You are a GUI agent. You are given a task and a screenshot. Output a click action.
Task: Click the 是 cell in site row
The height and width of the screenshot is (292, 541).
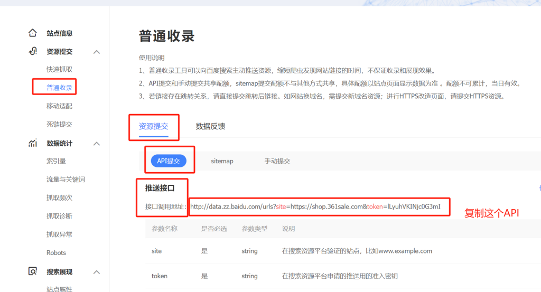pyautogui.click(x=204, y=251)
